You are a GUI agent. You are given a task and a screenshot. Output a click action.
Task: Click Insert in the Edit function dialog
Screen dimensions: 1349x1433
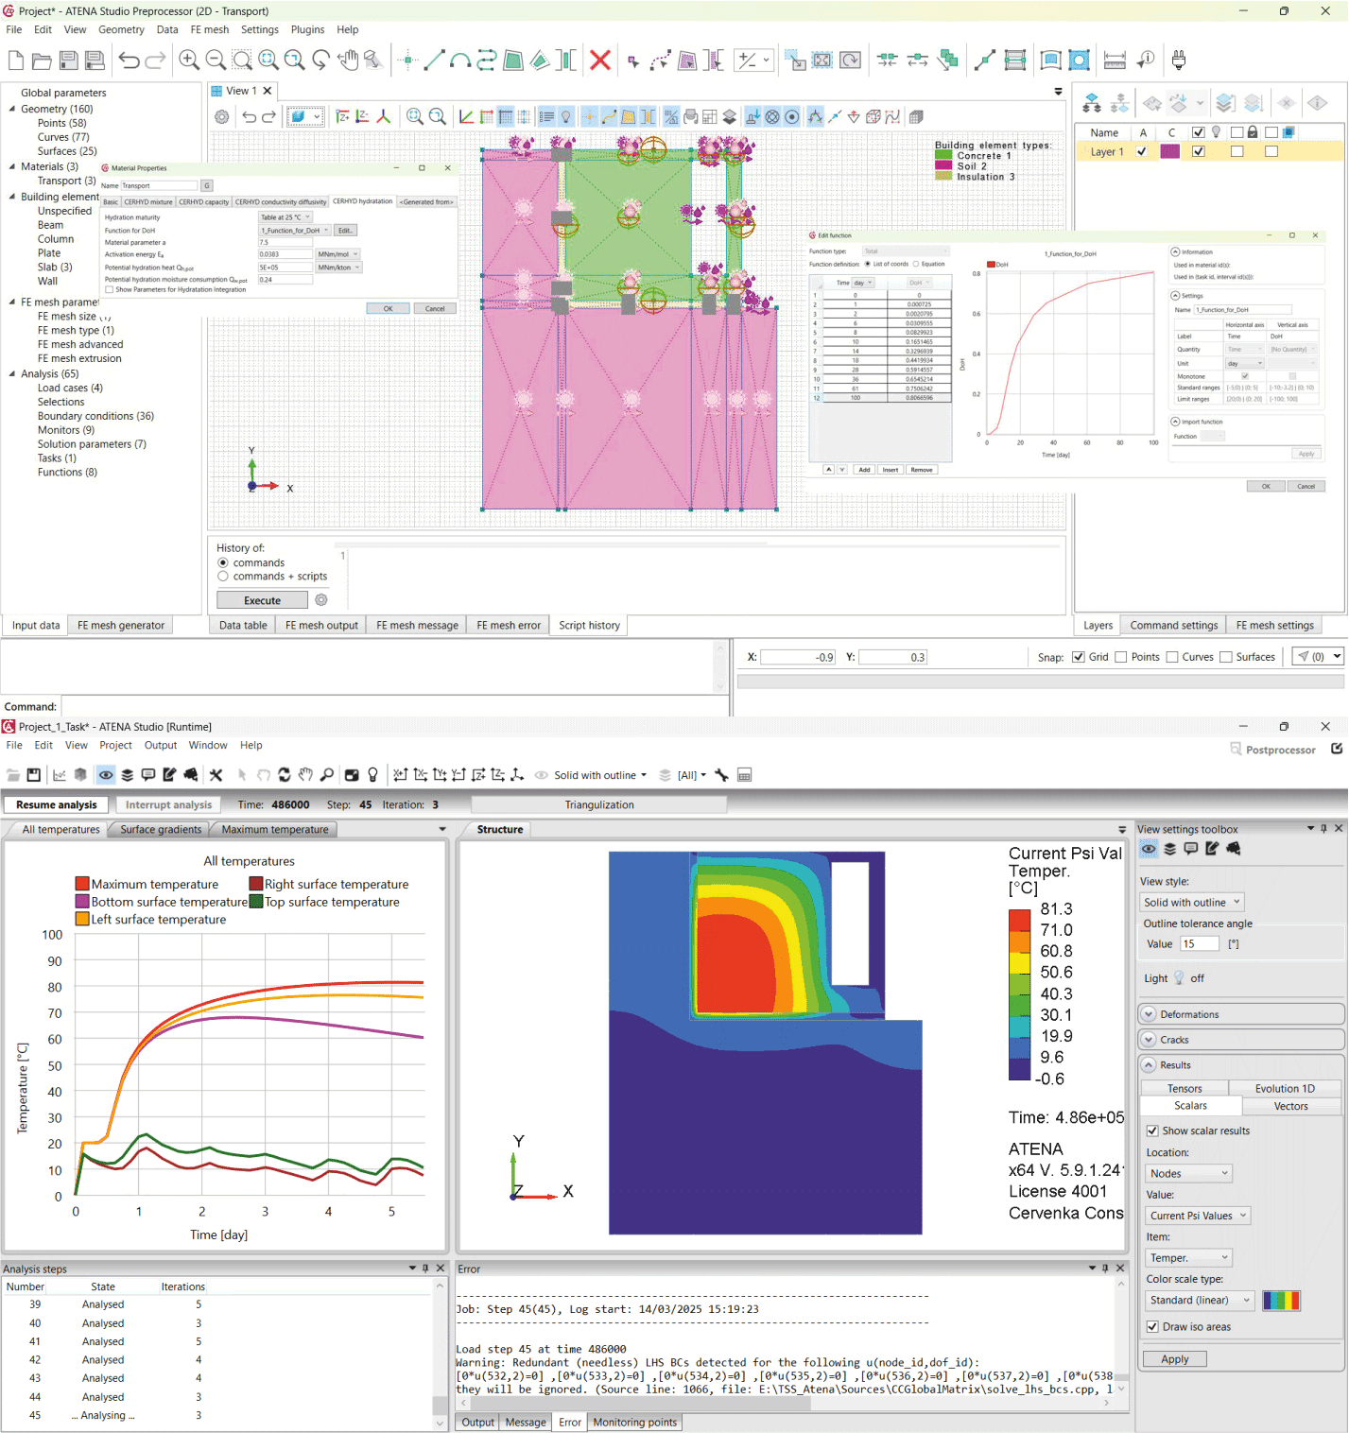(x=891, y=470)
